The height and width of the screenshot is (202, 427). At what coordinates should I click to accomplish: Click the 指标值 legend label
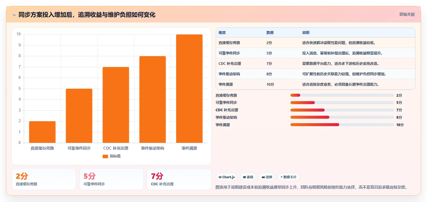tap(115, 156)
